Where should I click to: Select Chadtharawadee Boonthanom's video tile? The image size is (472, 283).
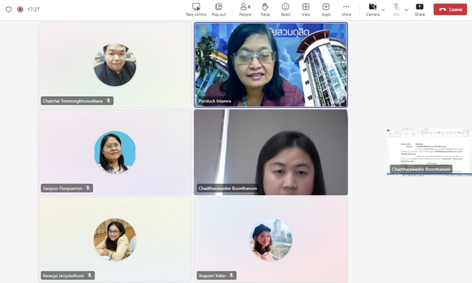coord(270,152)
